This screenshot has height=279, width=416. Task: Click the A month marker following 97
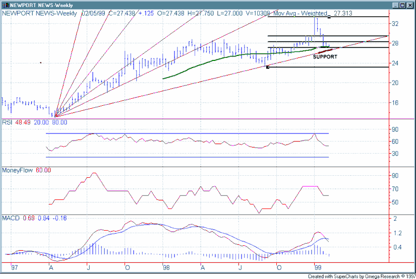[x=51, y=267]
